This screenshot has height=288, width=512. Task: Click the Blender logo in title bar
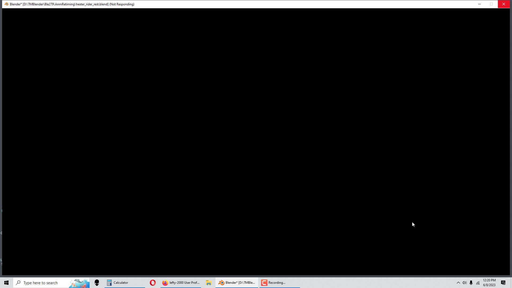(6, 4)
